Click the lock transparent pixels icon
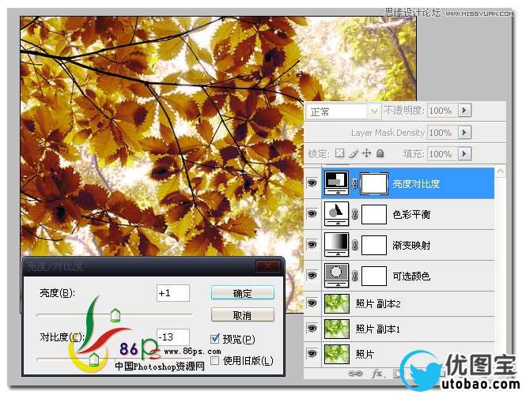Image resolution: width=522 pixels, height=395 pixels. [339, 153]
